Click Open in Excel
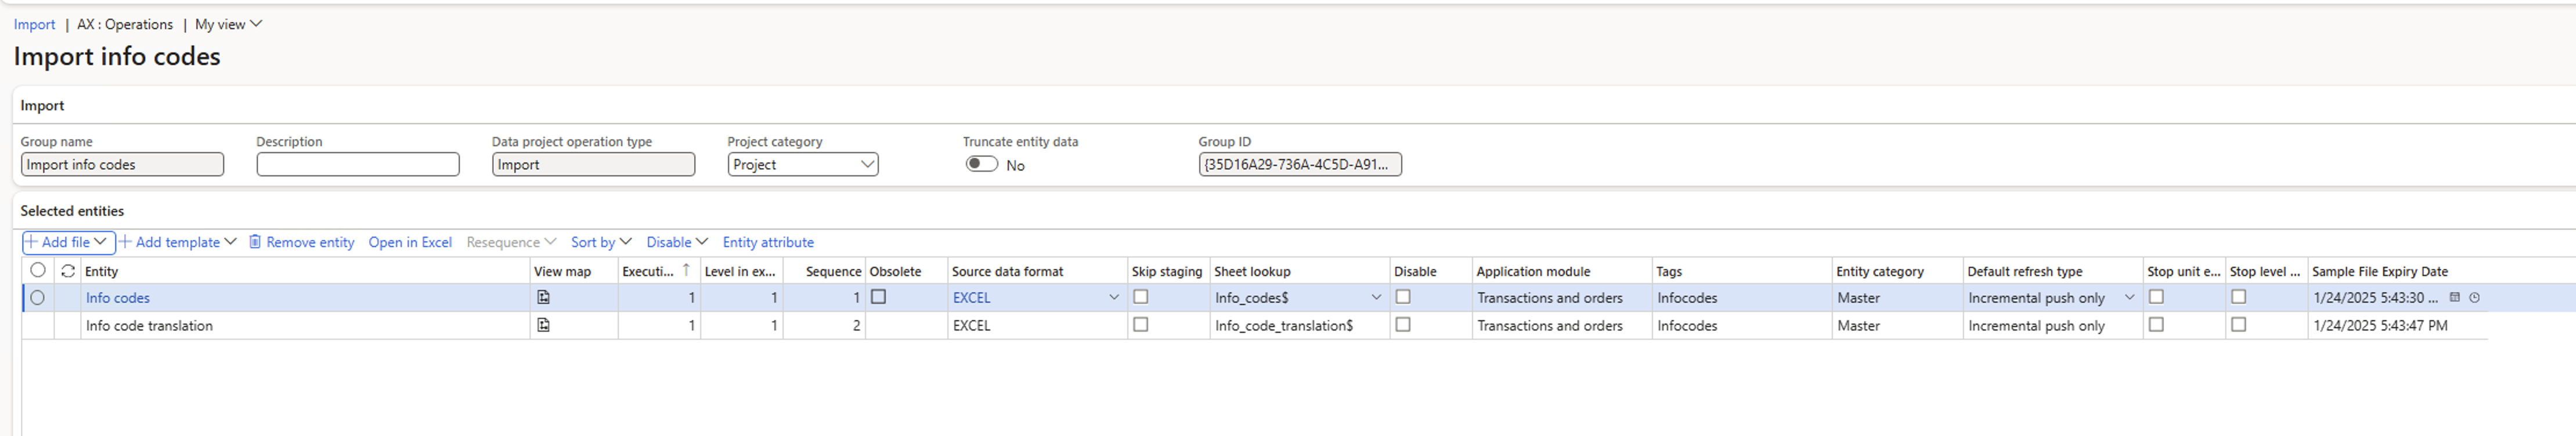This screenshot has width=2576, height=436. [x=410, y=242]
